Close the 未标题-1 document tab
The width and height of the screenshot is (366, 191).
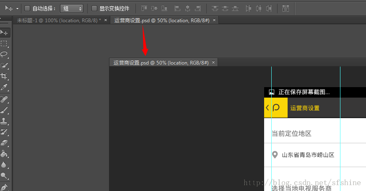pos(106,20)
